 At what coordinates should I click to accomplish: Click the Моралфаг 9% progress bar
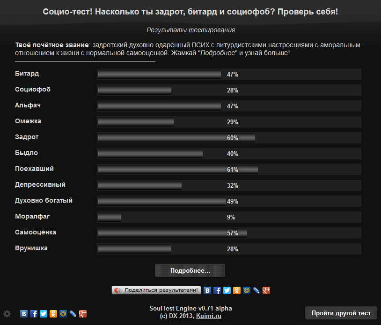tap(229, 218)
